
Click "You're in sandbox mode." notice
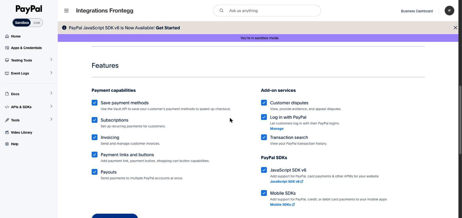(260, 38)
